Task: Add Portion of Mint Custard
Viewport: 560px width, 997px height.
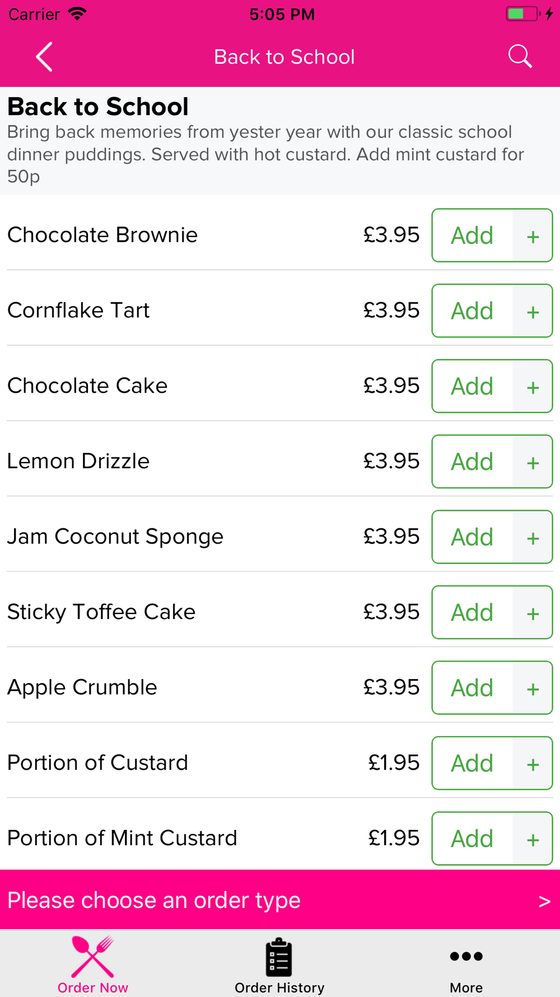Action: (x=472, y=839)
